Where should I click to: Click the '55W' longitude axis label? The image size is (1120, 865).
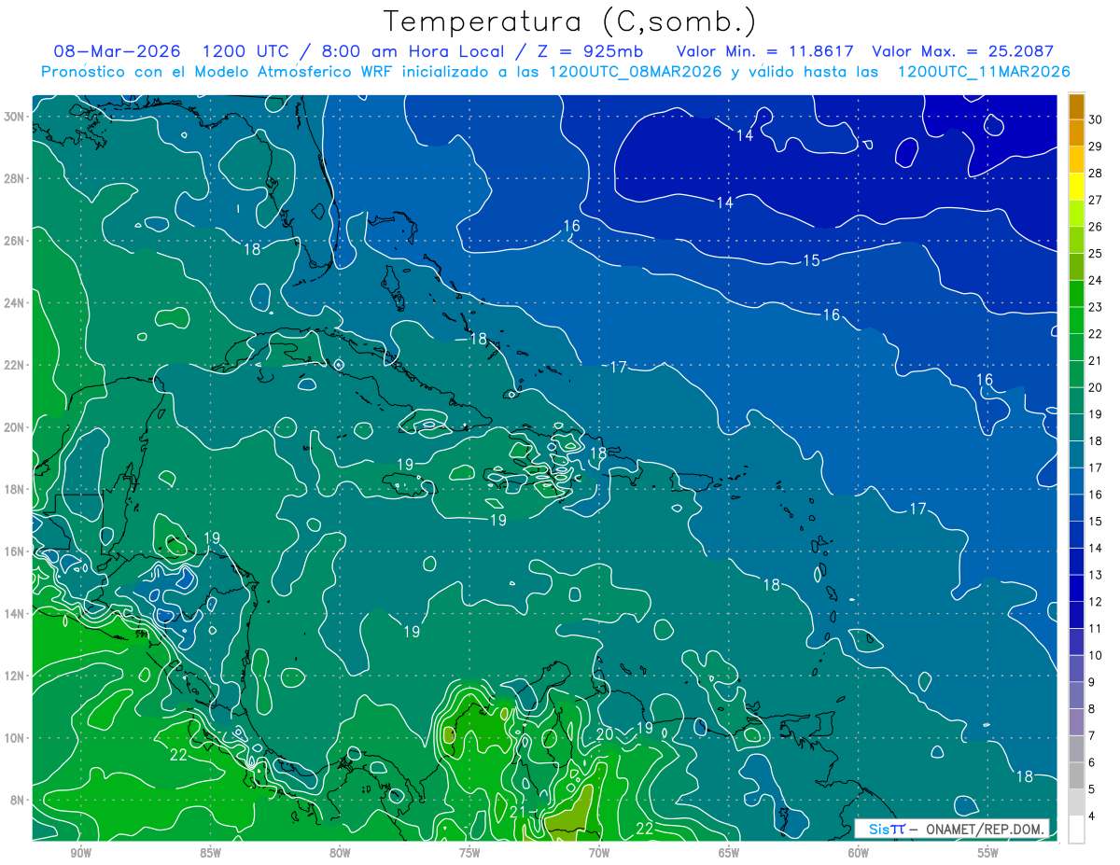point(988,853)
